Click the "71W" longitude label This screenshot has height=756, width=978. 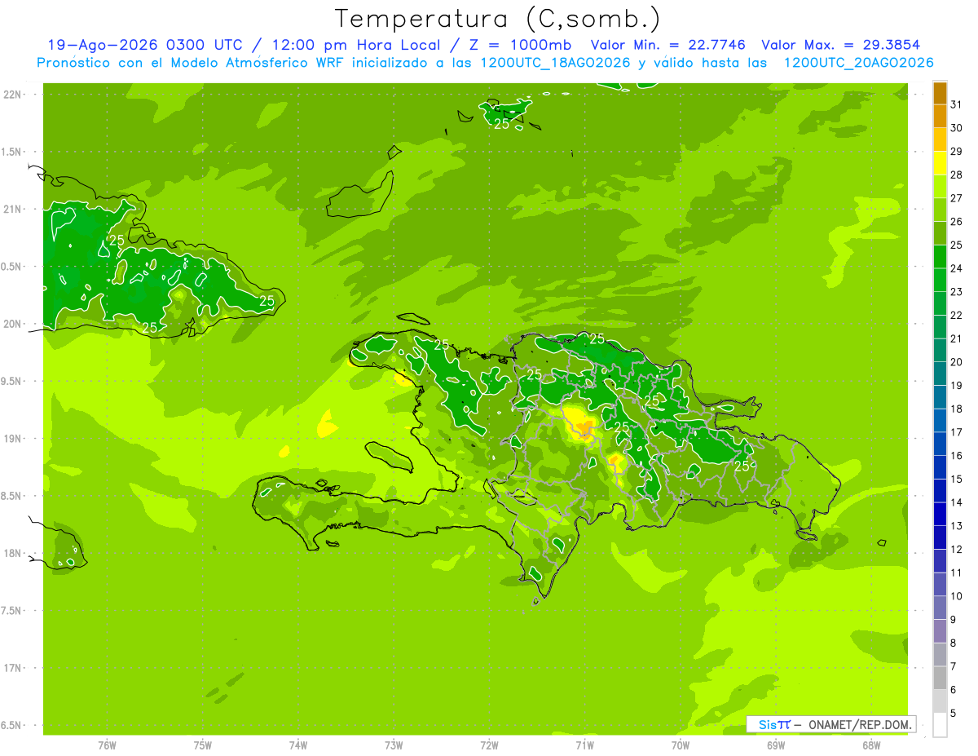coord(584,745)
